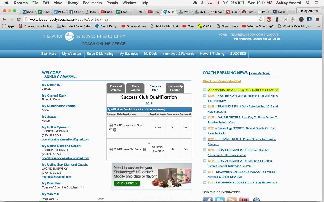Open the BeachBody bookmark

[x=106, y=26]
